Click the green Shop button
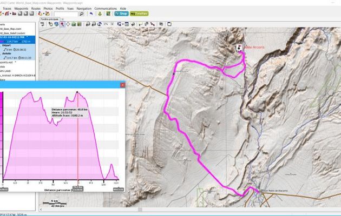 coord(120,13)
